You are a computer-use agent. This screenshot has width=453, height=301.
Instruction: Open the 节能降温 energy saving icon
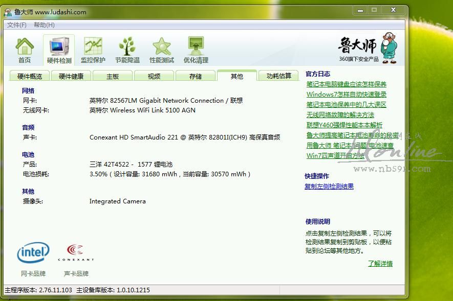(127, 50)
